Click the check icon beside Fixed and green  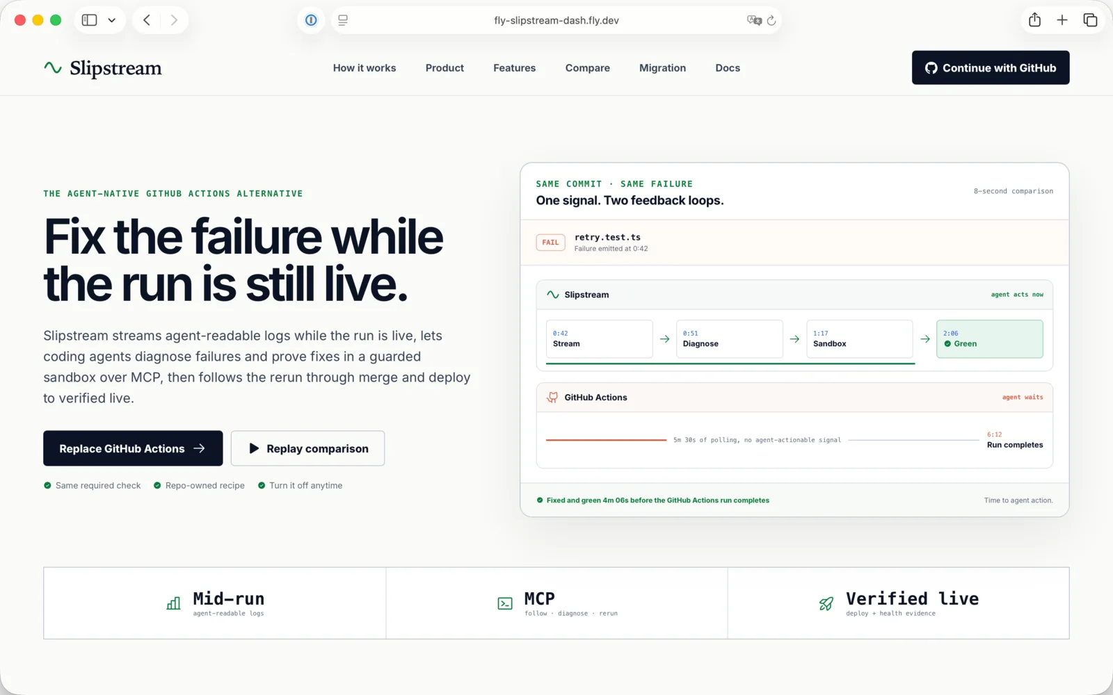pyautogui.click(x=540, y=500)
